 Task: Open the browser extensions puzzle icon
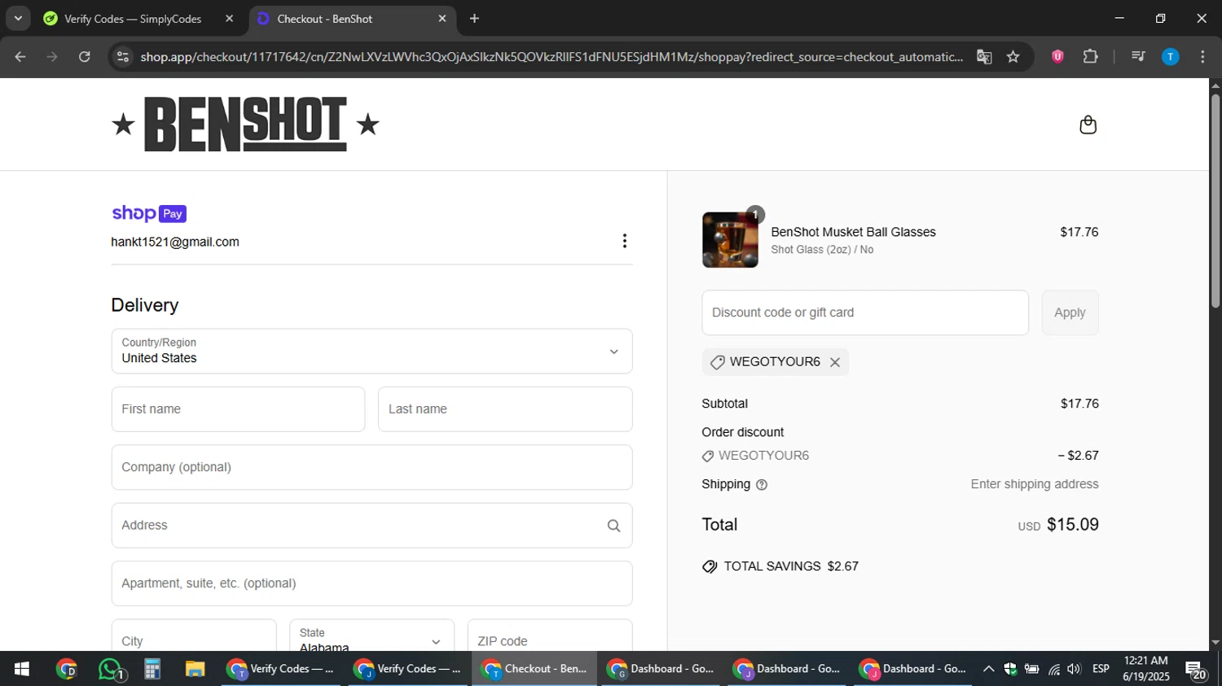pos(1090,57)
